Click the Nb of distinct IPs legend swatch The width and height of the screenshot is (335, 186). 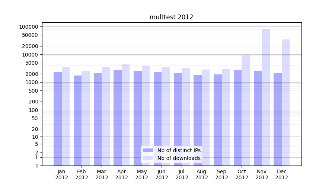point(148,150)
